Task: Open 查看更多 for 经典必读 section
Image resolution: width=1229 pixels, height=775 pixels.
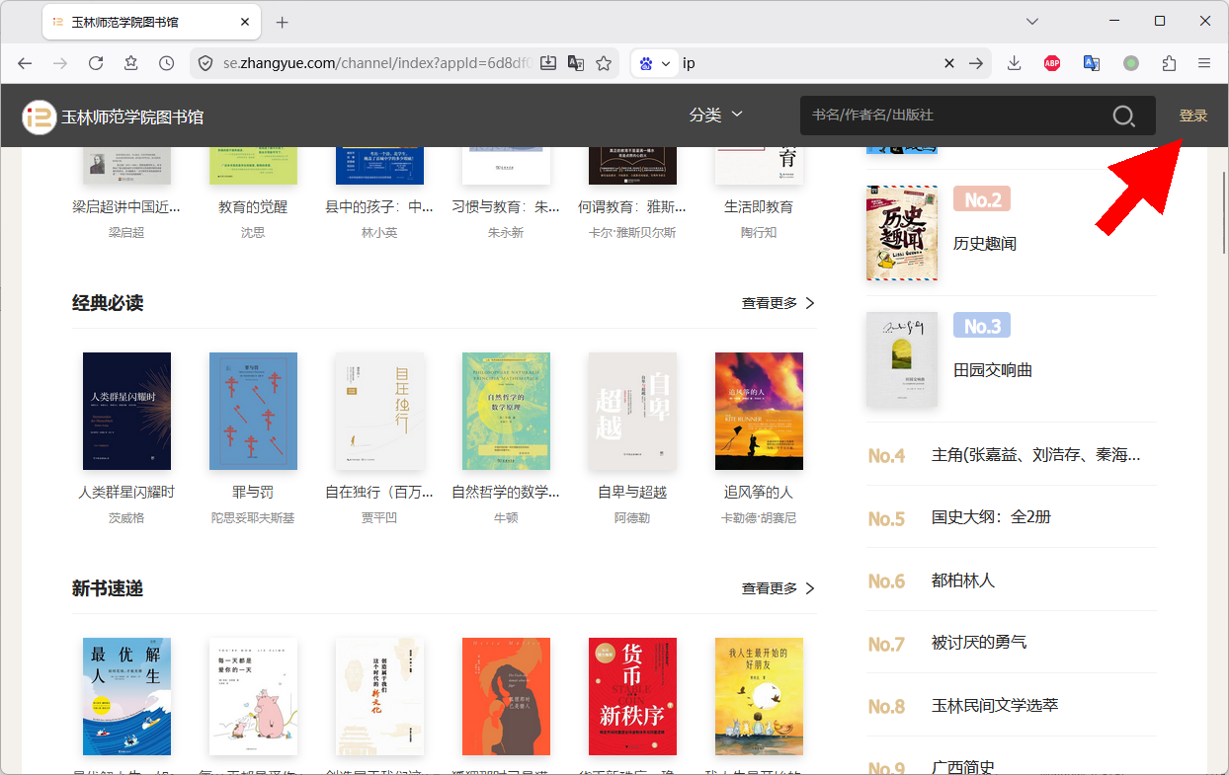Action: pos(778,303)
